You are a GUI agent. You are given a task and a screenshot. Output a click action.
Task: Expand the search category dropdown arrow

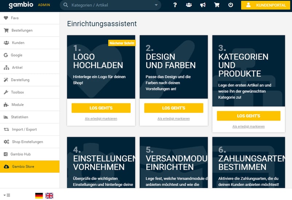tap(156, 5)
